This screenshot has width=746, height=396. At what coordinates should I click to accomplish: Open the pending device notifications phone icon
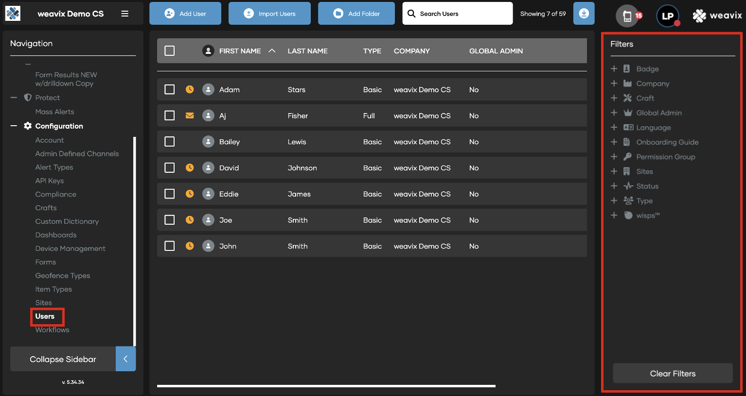tap(627, 16)
